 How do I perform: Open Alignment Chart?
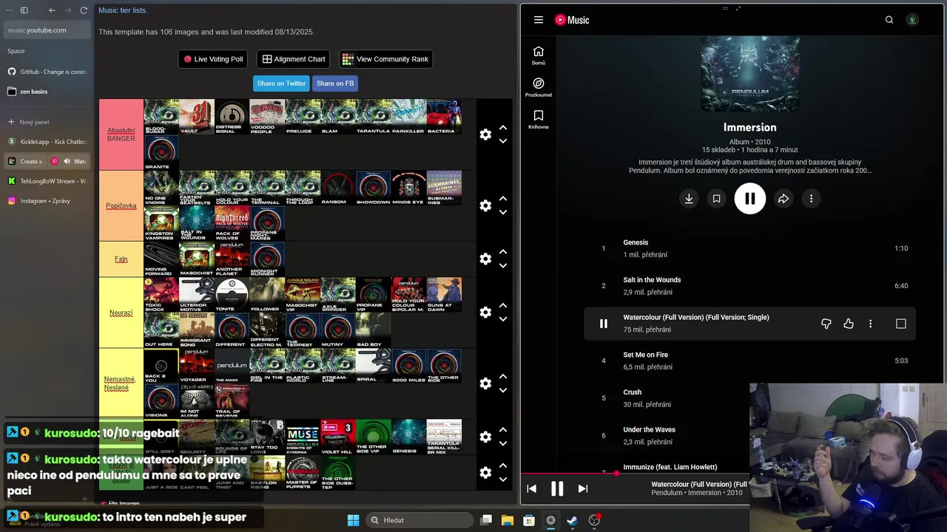coord(294,59)
